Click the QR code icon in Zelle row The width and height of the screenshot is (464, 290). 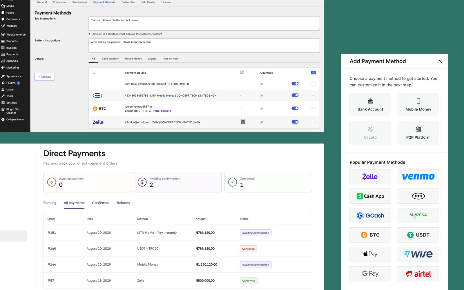243,122
